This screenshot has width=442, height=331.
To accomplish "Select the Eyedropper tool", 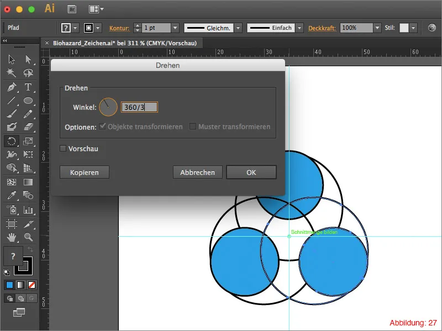I will 12,195.
